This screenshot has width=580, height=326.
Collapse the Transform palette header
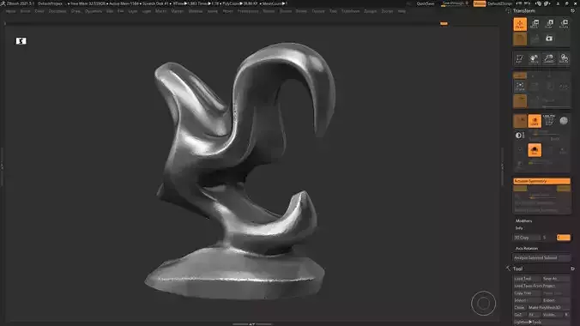coord(523,11)
